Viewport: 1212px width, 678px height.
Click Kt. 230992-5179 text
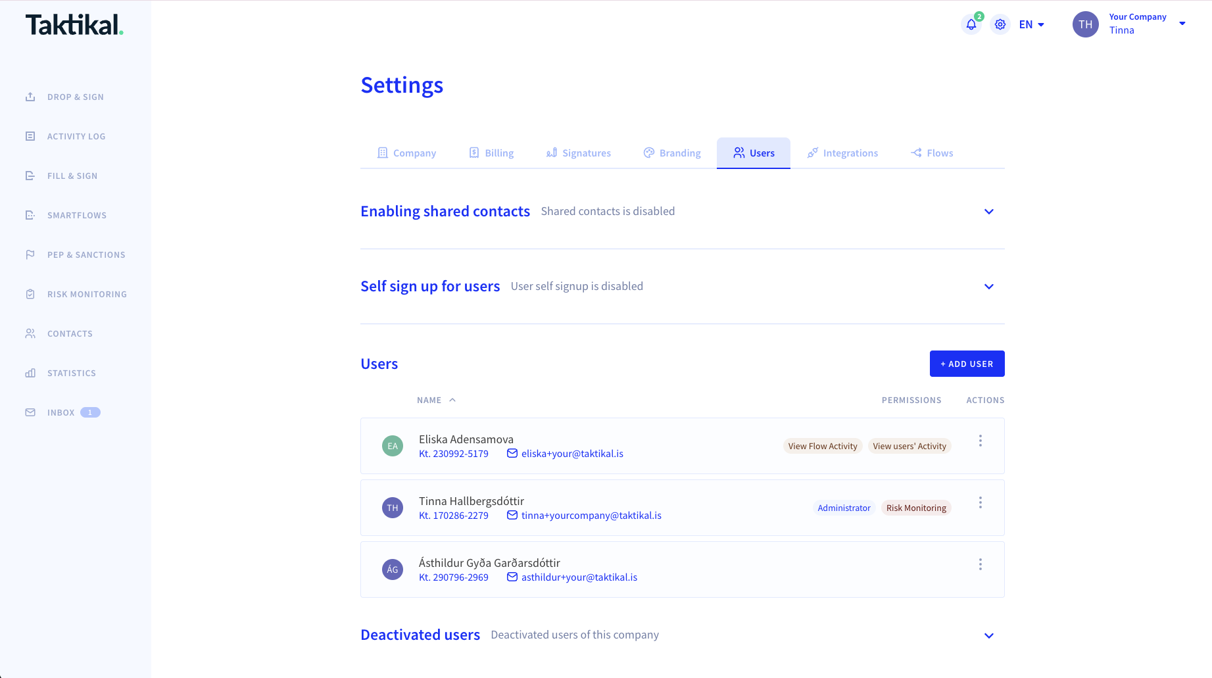pyautogui.click(x=454, y=453)
